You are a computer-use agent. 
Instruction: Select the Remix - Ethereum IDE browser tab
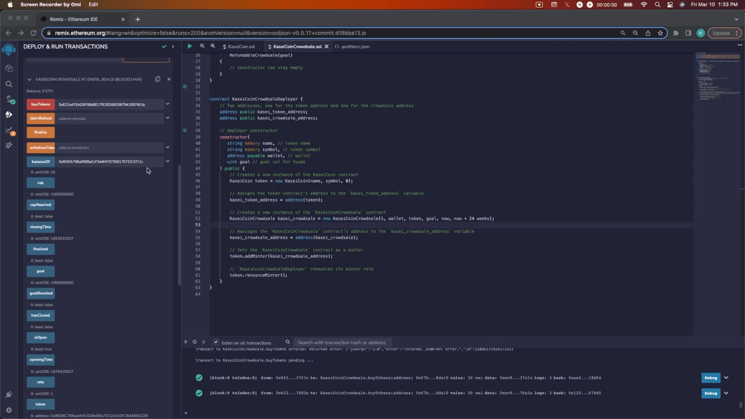(83, 19)
